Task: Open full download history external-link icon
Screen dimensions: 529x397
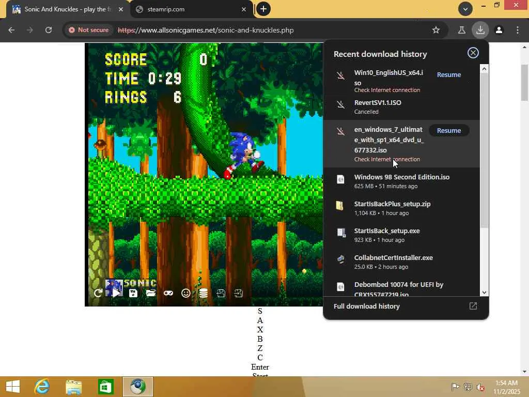Action: 473,306
